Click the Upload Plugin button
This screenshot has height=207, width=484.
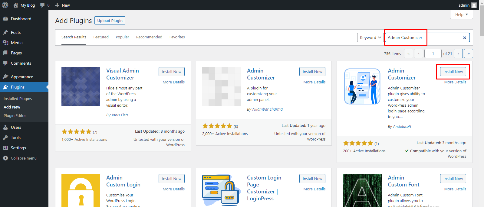point(110,21)
